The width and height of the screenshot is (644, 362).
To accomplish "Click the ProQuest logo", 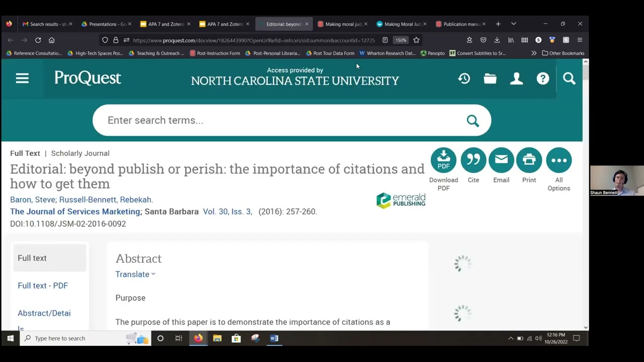I will tap(88, 78).
